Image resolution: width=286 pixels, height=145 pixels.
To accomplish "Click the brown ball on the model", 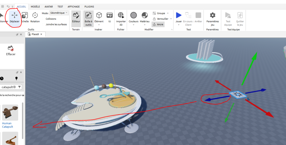I will (x=104, y=86).
